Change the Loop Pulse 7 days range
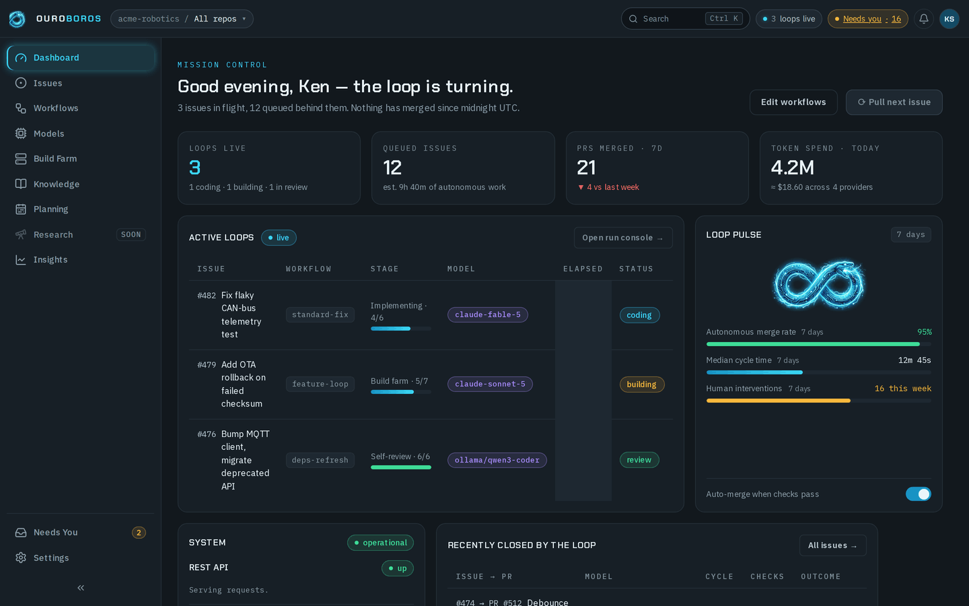 910,234
